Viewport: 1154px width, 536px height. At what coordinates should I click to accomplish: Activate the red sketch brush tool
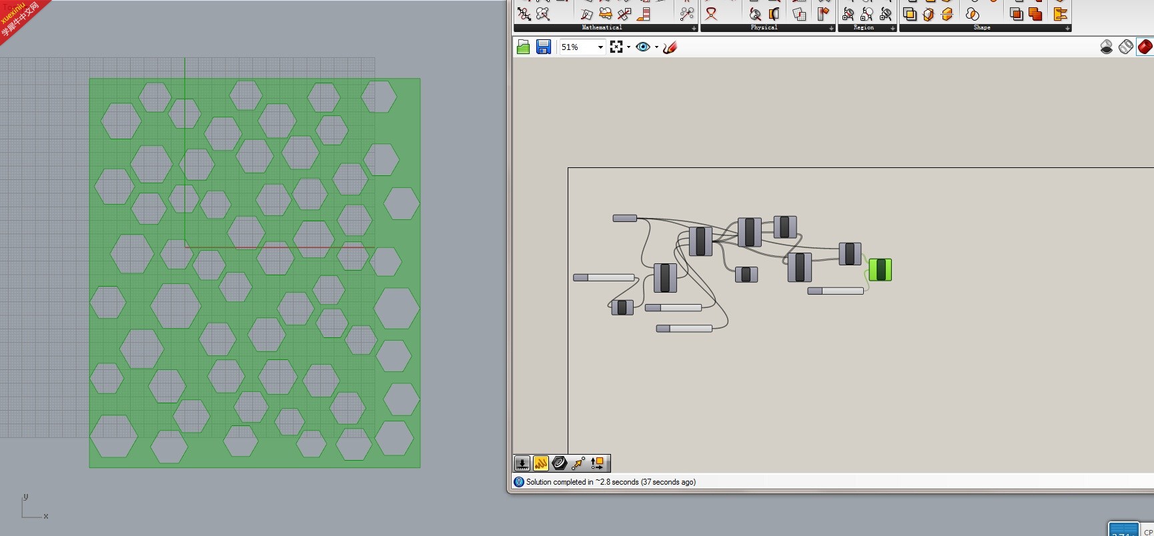(x=670, y=47)
